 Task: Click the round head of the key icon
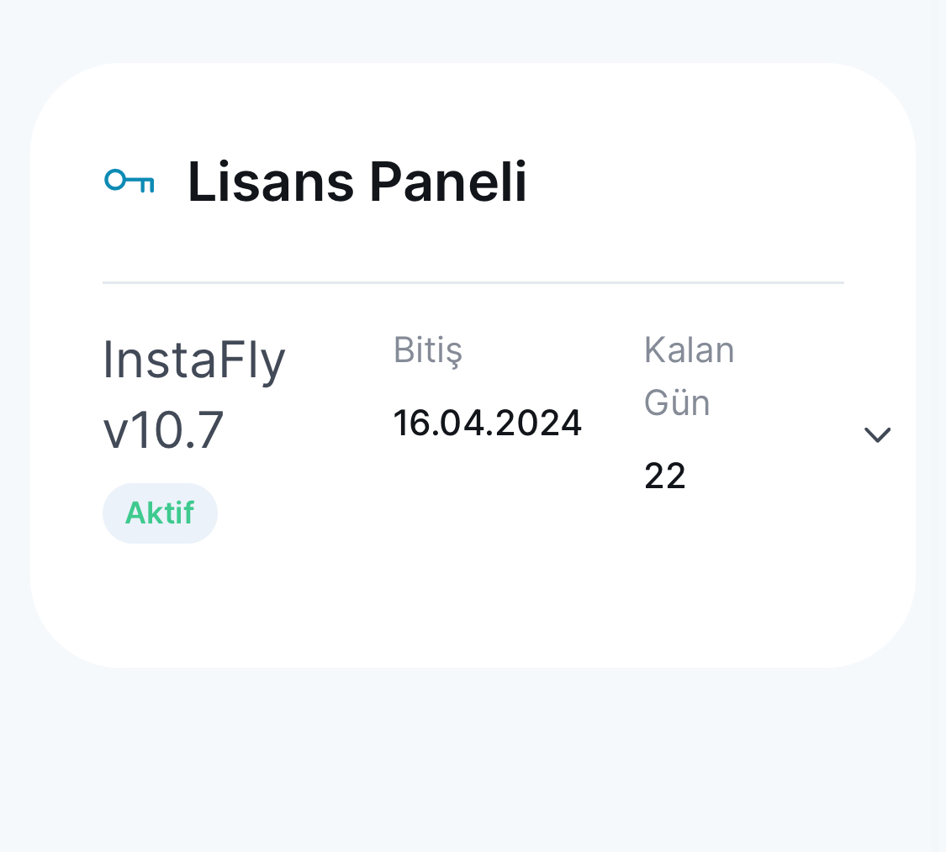115,180
